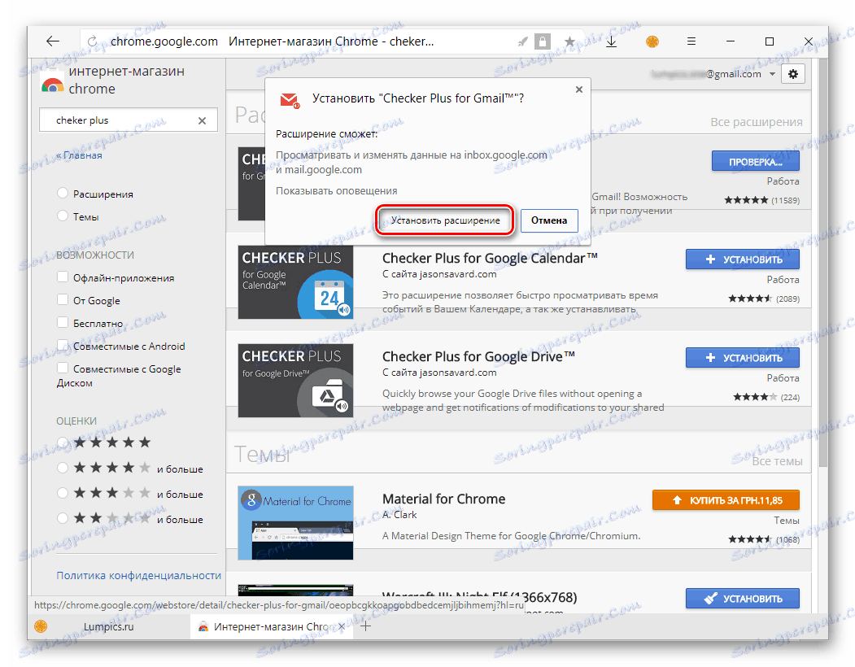
Task: Open store settings gear icon
Action: (793, 74)
